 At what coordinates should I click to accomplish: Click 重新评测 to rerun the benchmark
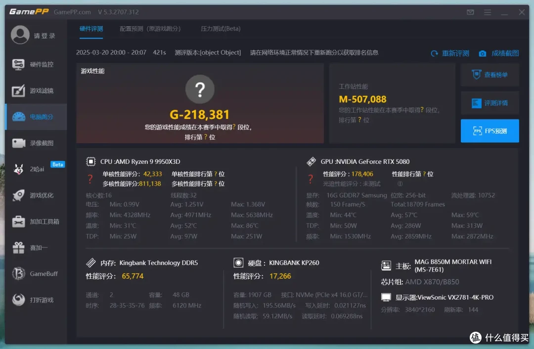[x=450, y=53]
